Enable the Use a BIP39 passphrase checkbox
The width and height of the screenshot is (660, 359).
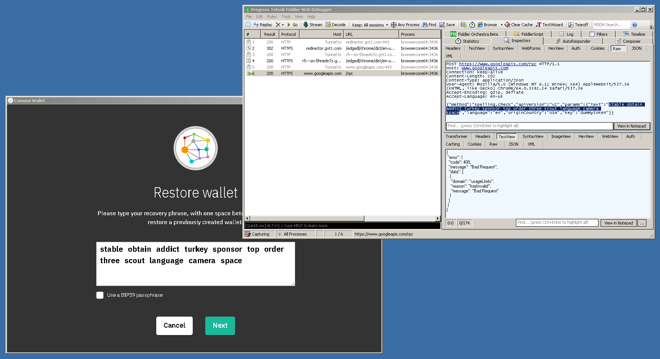pos(100,295)
